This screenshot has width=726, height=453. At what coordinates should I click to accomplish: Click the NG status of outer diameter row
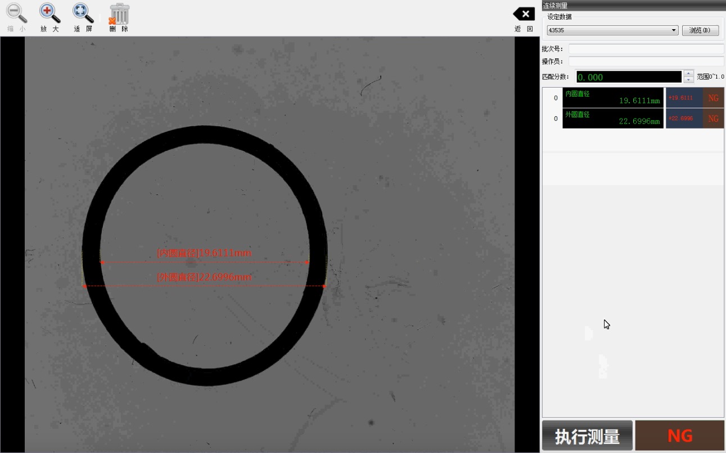coord(713,119)
